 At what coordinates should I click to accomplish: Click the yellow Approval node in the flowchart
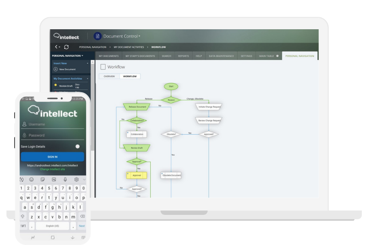click(x=137, y=175)
